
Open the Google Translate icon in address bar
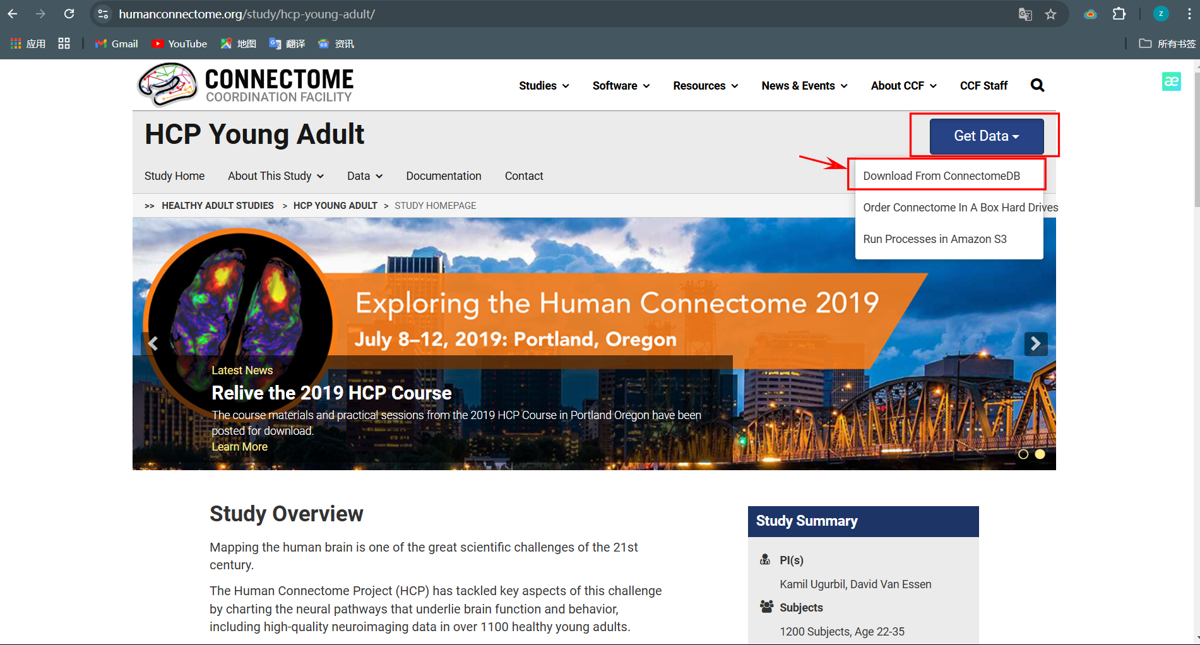click(1025, 14)
